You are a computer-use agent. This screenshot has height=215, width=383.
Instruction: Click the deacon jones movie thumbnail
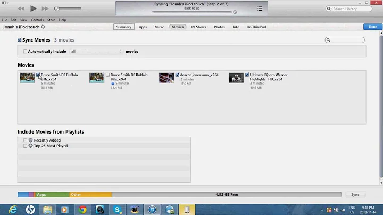pos(166,78)
